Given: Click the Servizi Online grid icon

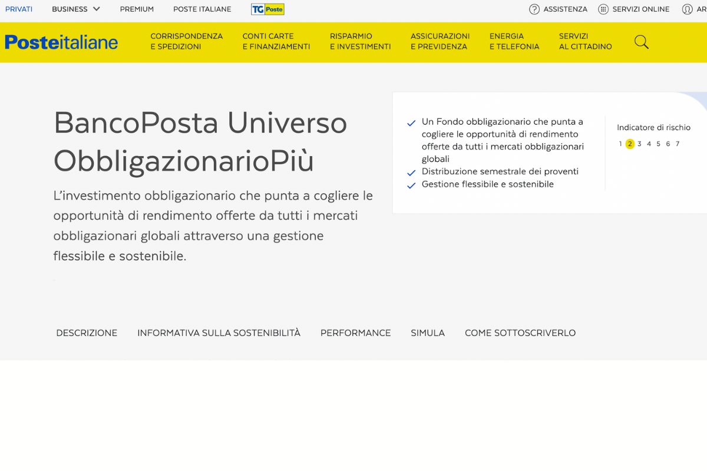Looking at the screenshot, I should (603, 9).
